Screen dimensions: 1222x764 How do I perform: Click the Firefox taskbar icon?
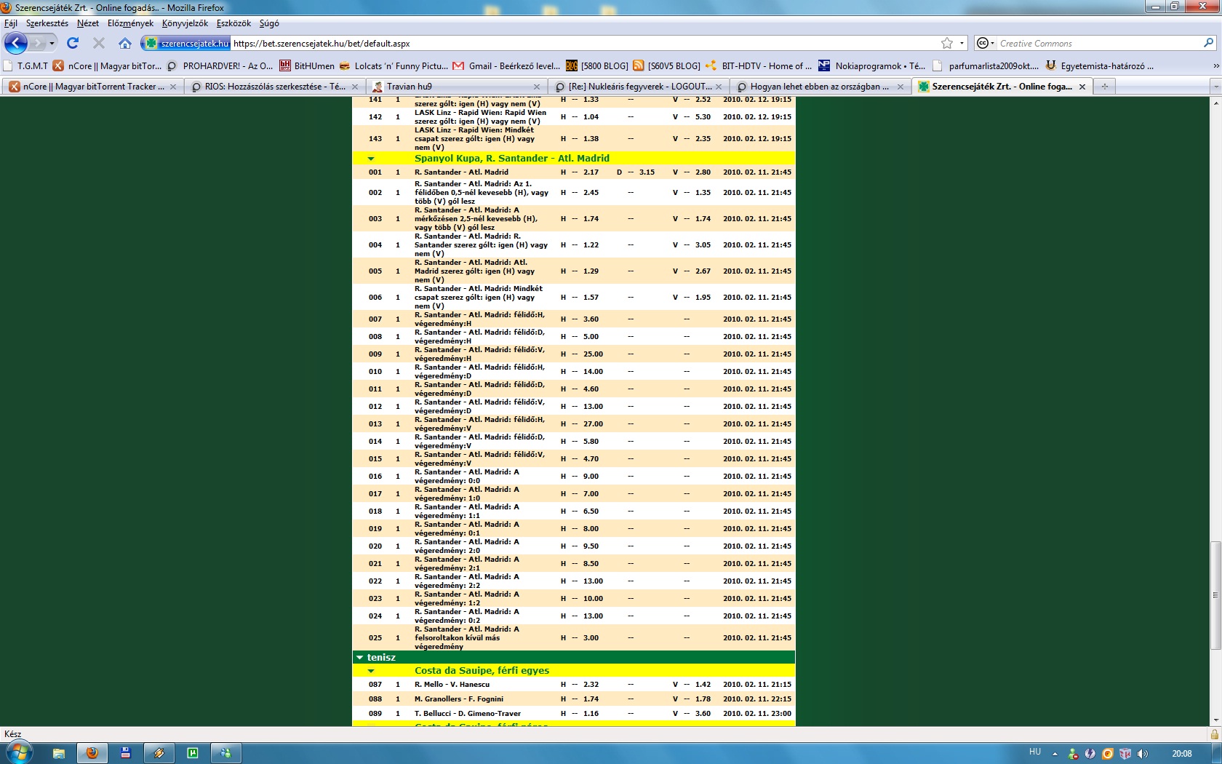(x=92, y=753)
